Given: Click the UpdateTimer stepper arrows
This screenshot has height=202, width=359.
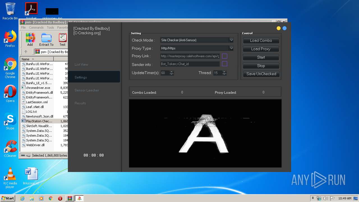Looking at the screenshot, I should [172, 73].
